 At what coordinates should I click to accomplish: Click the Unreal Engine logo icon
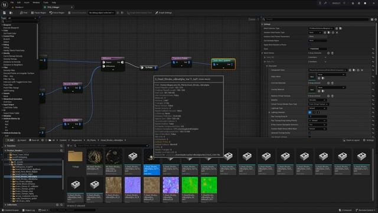[x=5, y=4]
